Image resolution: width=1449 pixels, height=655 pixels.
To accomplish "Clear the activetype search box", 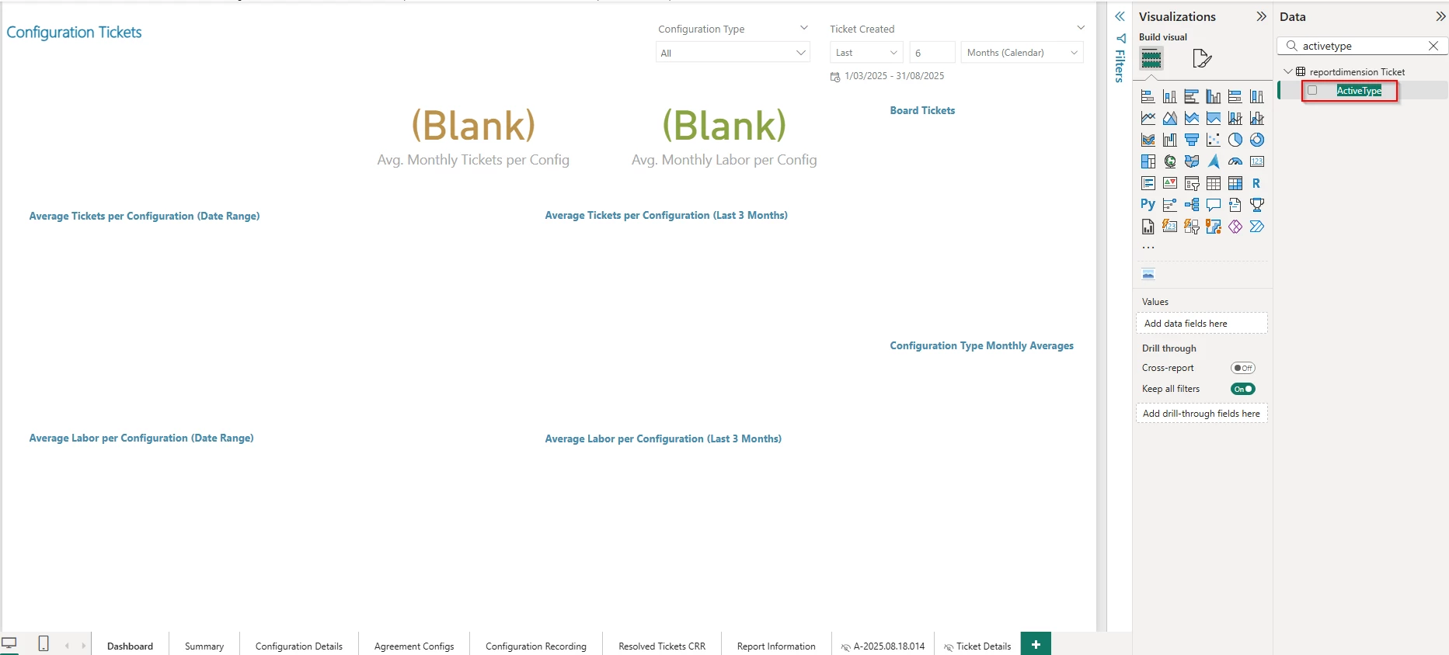I will click(1433, 46).
